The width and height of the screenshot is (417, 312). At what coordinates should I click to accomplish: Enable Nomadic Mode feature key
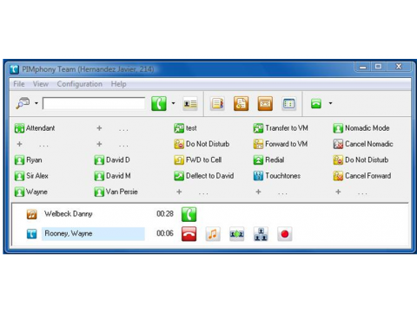pos(361,128)
